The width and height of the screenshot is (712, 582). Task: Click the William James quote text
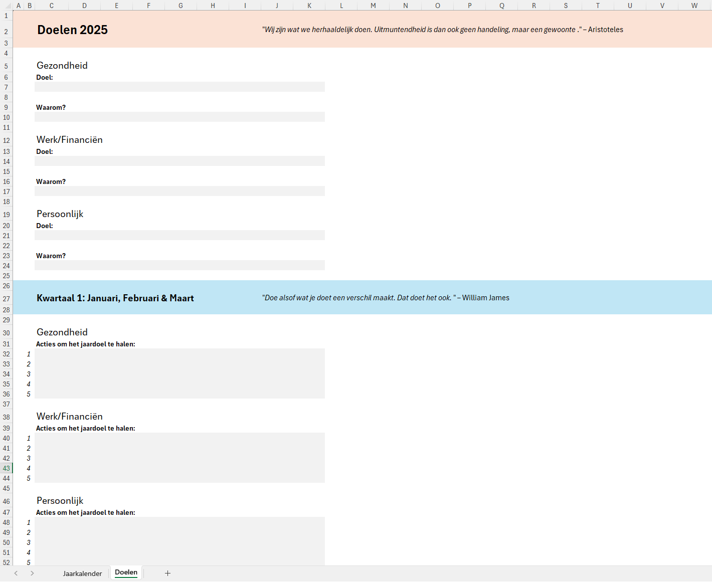(385, 298)
